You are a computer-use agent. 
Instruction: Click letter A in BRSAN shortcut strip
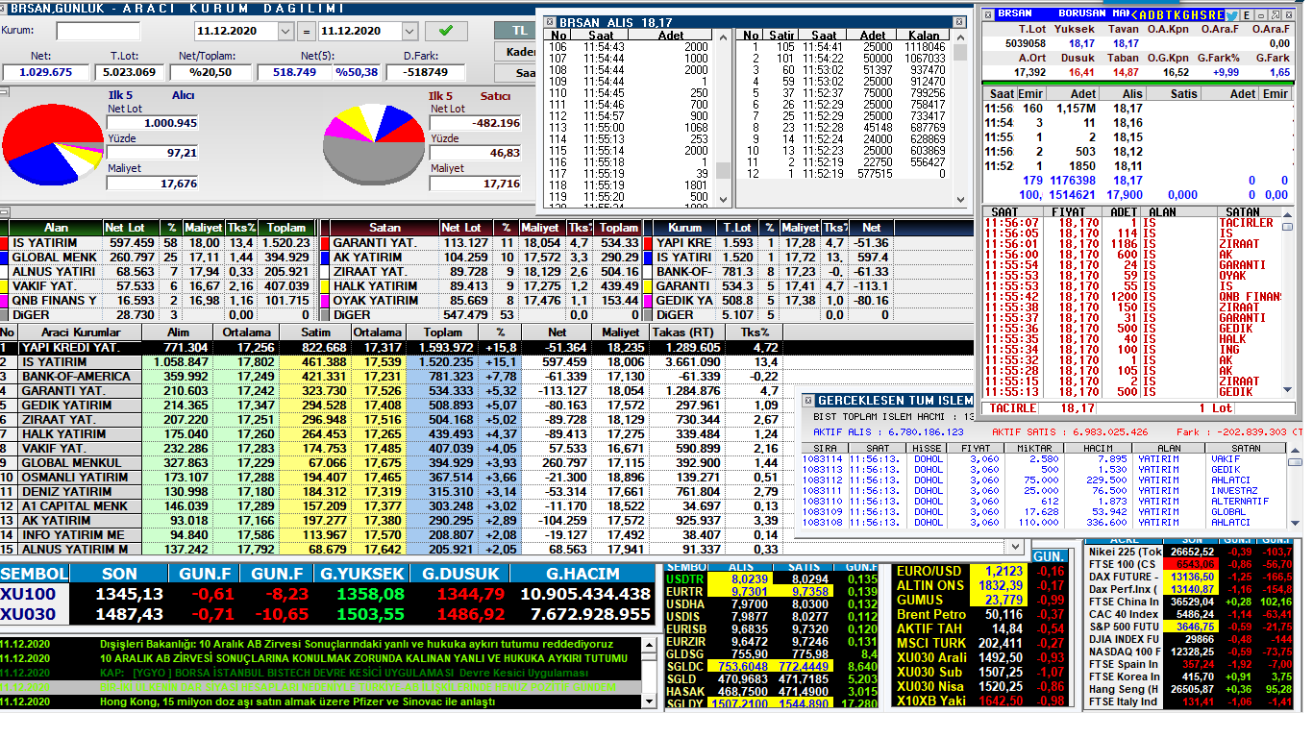(x=1143, y=15)
